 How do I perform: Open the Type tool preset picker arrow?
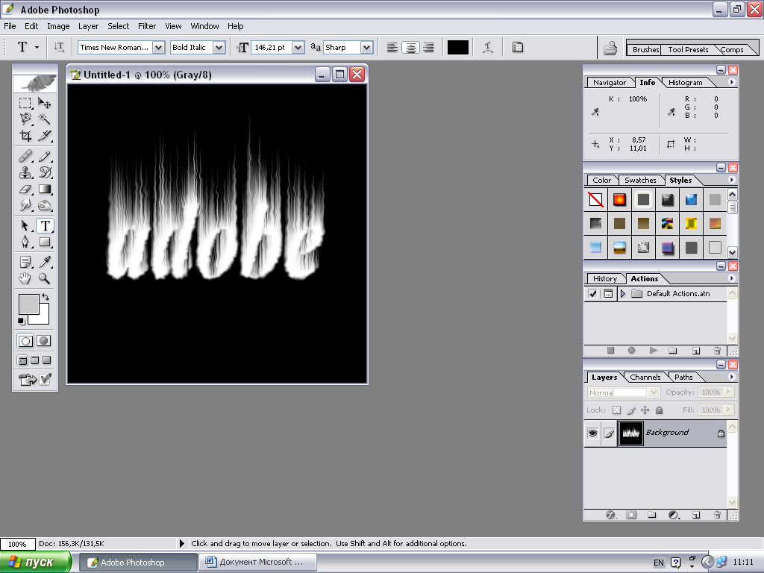tap(37, 47)
